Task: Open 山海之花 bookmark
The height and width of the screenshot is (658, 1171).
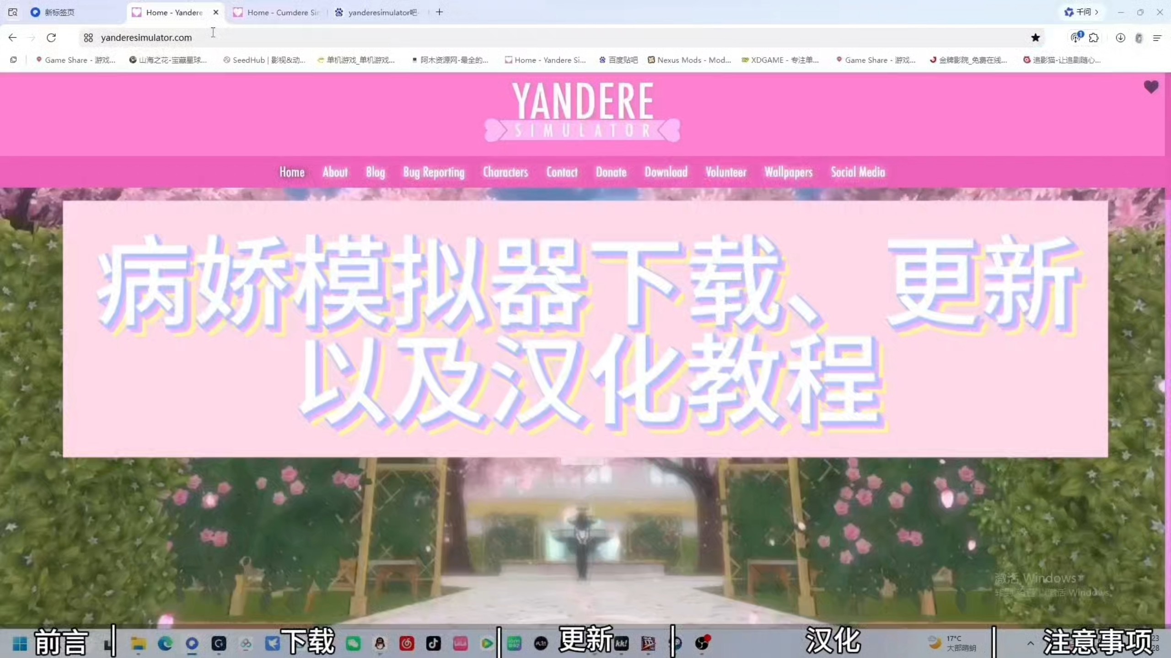Action: coord(168,60)
